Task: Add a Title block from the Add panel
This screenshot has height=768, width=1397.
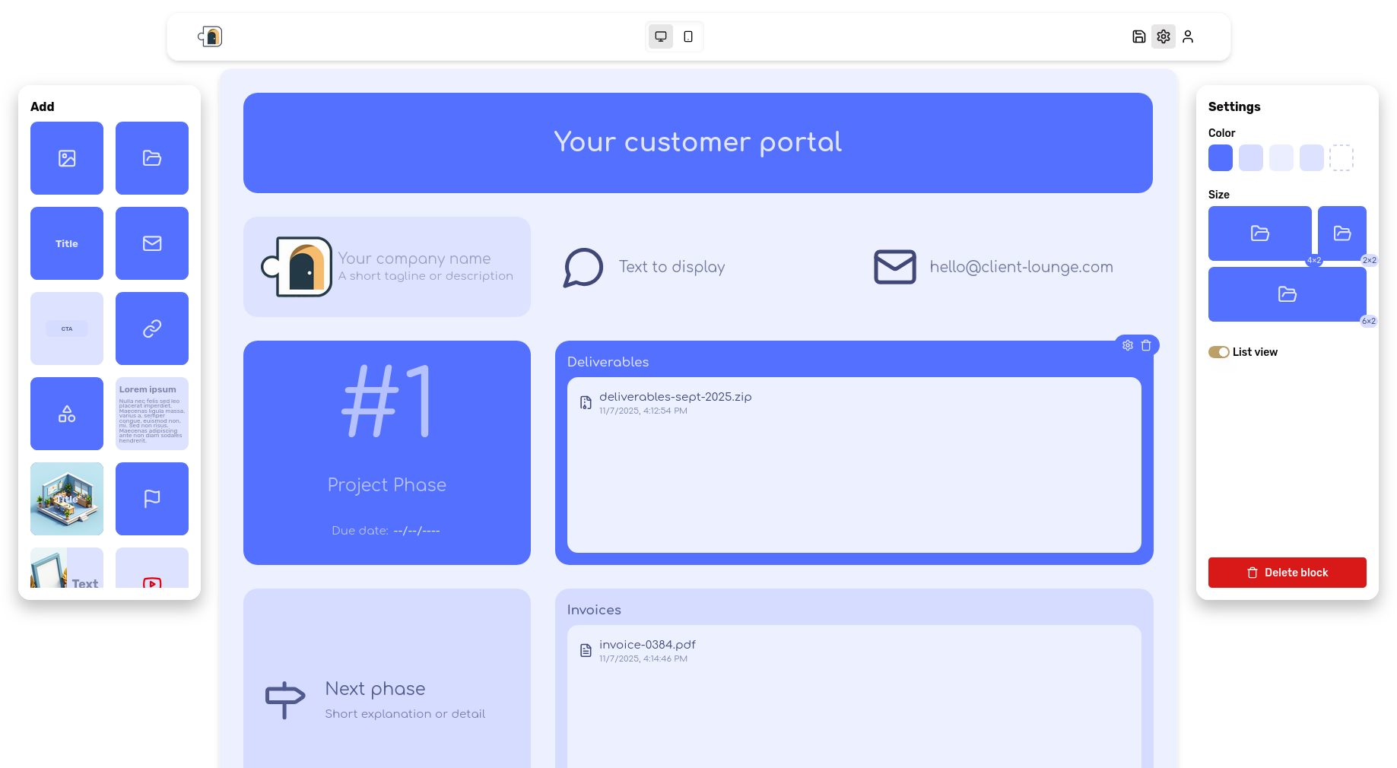Action: (x=67, y=243)
